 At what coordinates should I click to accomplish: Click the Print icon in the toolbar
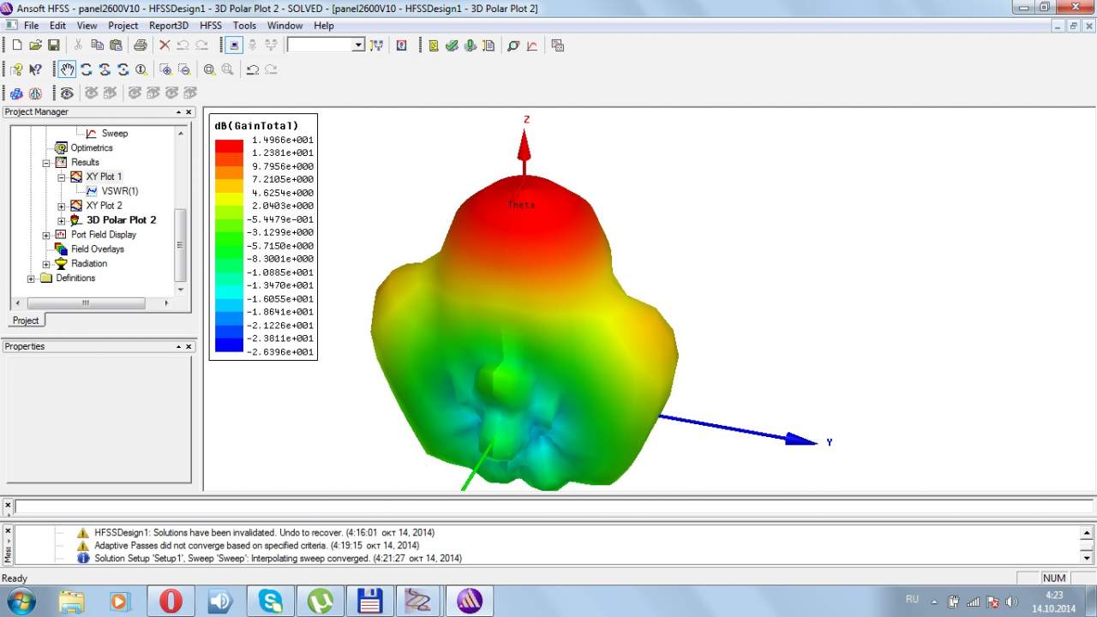140,45
